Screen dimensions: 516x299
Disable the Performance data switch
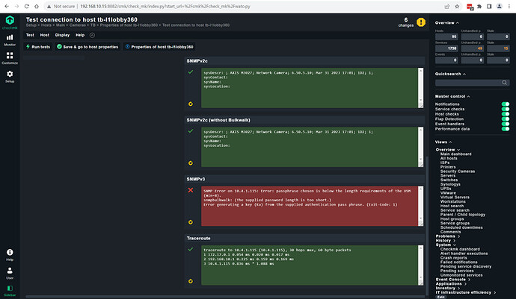click(505, 129)
